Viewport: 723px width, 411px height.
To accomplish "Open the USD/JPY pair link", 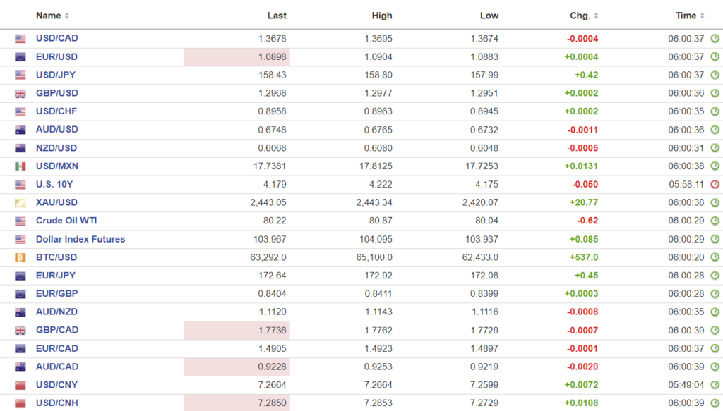I will click(x=56, y=75).
